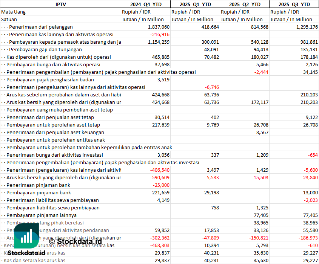Screen dimensions: 319x264
Task: Select the red value -2,023
Action: pos(311,200)
